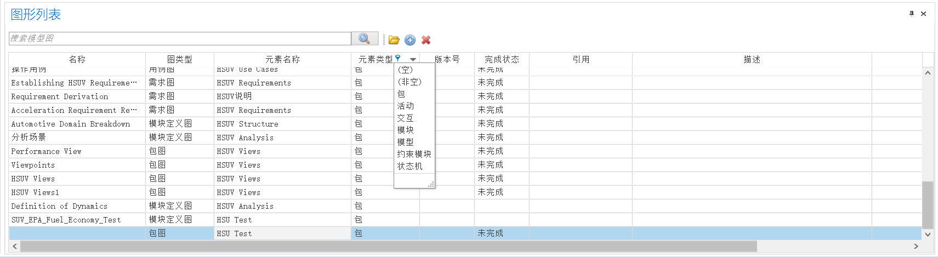Image resolution: width=938 pixels, height=257 pixels.
Task: Open the 元素类型 column dropdown arrow
Action: tap(413, 59)
